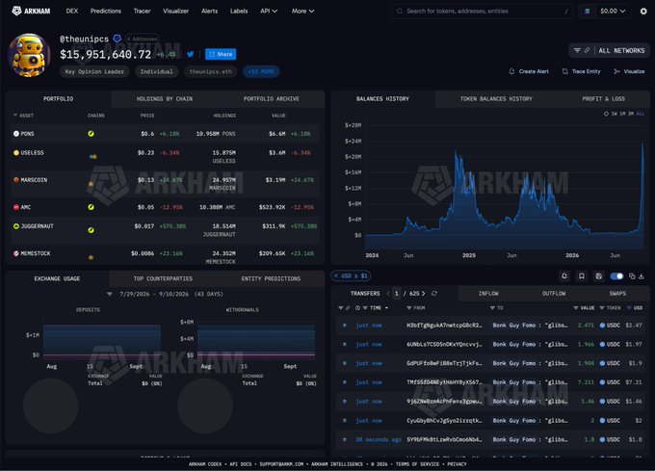
Task: Open the ALL NETWORKS selector
Action: tap(621, 50)
